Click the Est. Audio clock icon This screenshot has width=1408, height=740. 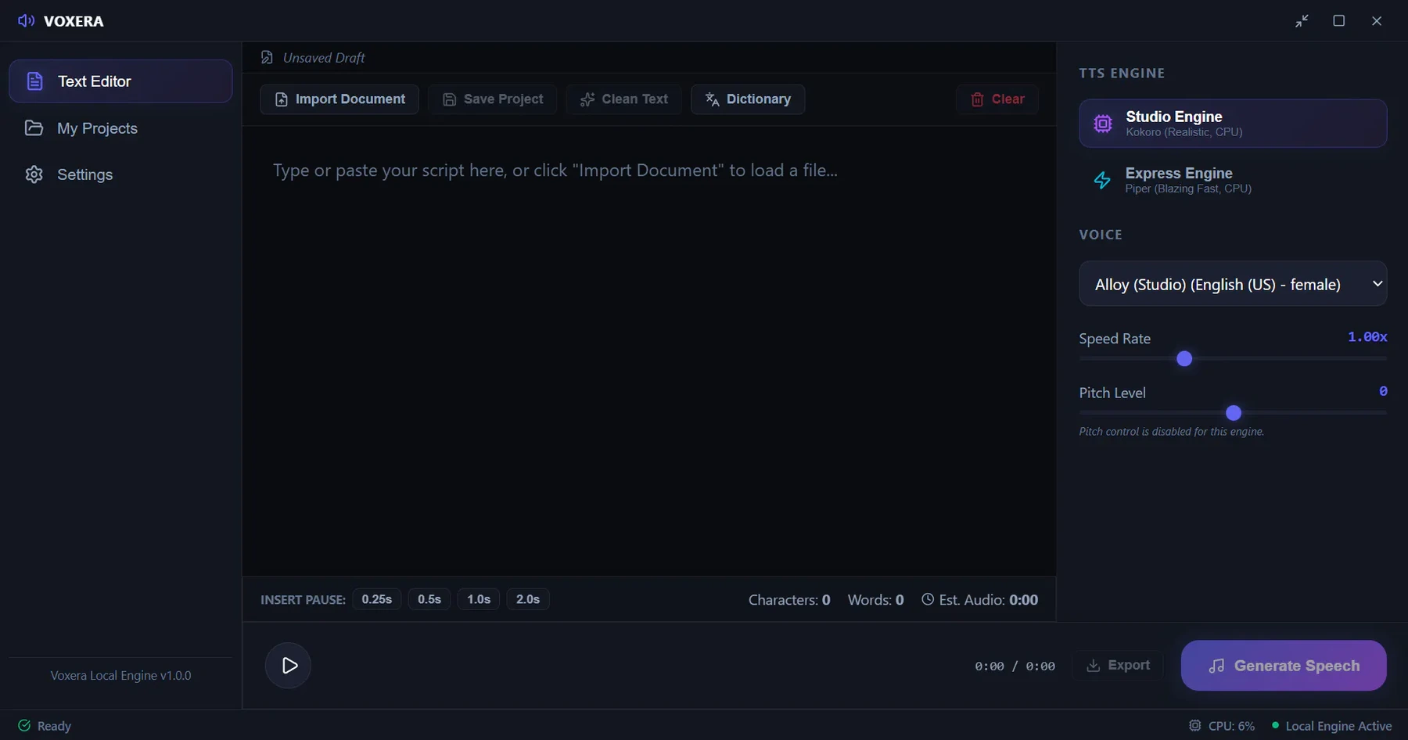[x=928, y=599]
